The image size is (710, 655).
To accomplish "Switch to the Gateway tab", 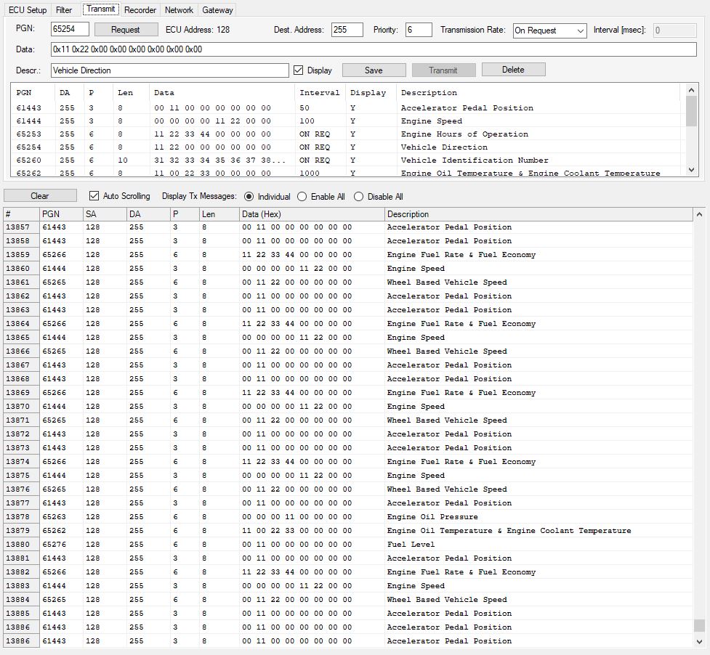I will pyautogui.click(x=217, y=10).
